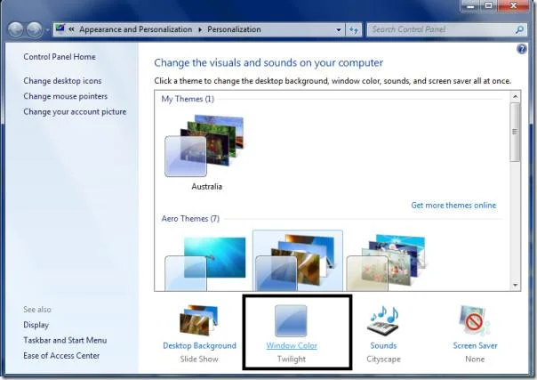Click the address bar refresh icon

354,29
